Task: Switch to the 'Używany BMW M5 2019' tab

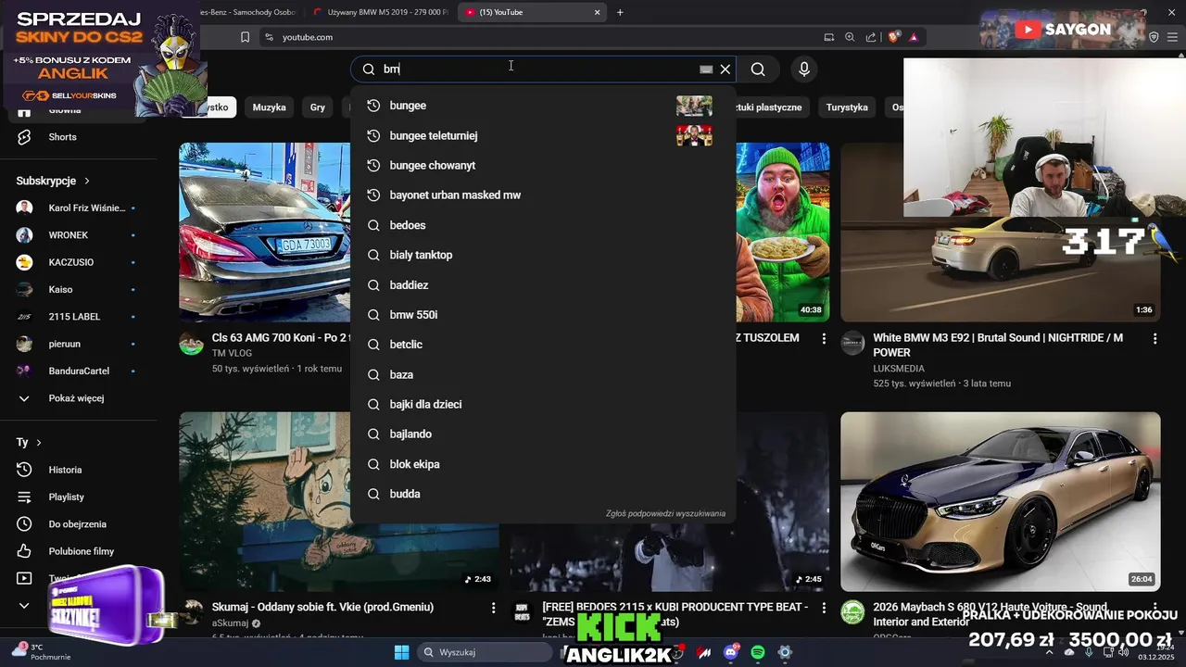Action: pyautogui.click(x=380, y=12)
